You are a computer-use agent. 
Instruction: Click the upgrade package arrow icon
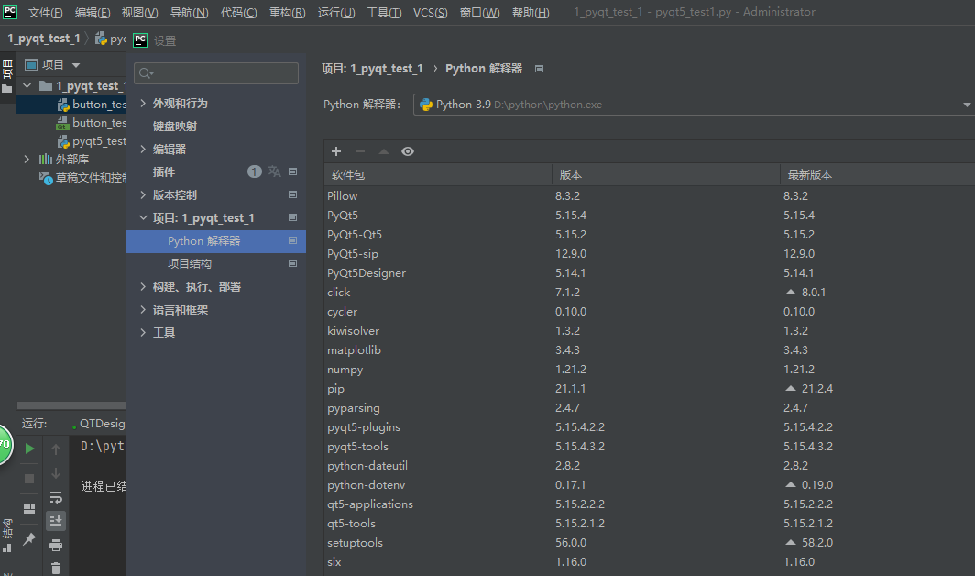point(384,151)
